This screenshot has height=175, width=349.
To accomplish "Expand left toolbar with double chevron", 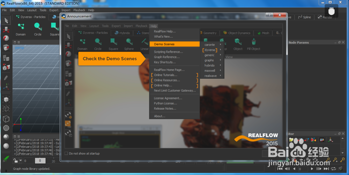I will 6,171.
